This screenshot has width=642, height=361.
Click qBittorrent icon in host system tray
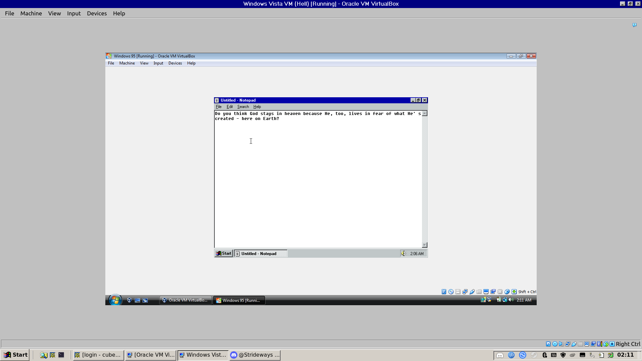[511, 355]
